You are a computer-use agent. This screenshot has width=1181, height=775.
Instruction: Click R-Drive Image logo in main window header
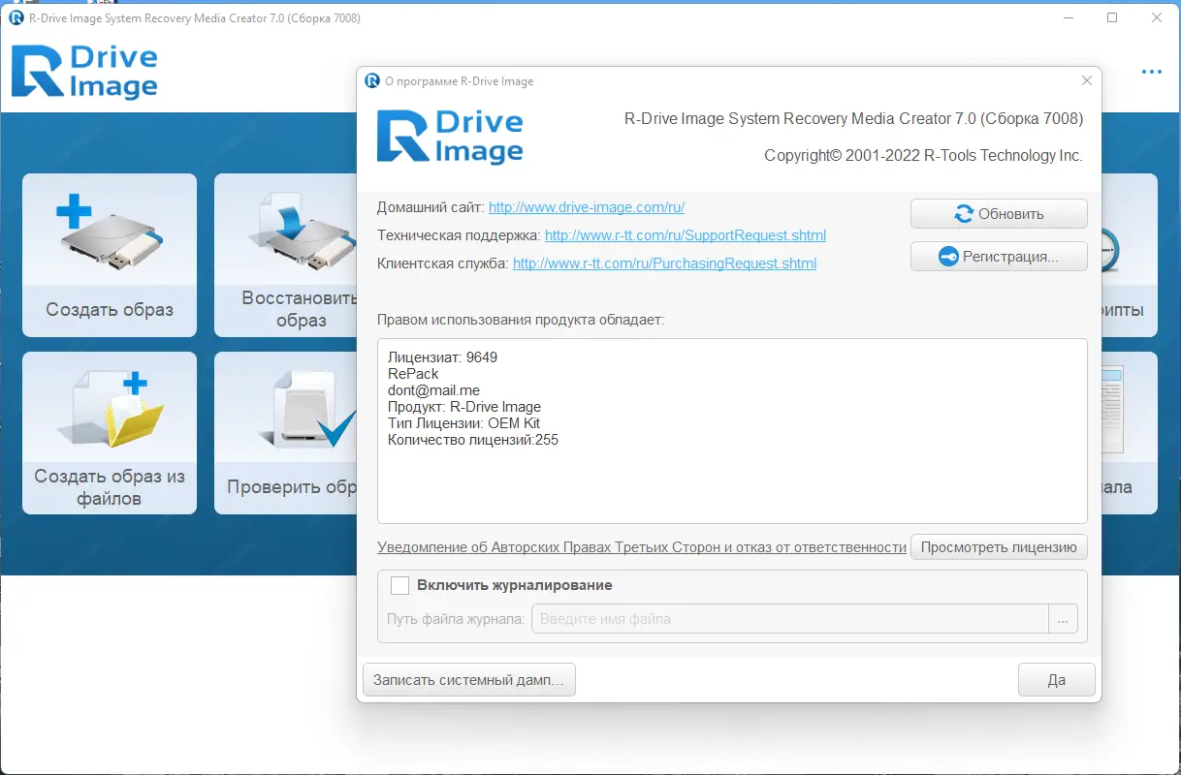[x=84, y=72]
